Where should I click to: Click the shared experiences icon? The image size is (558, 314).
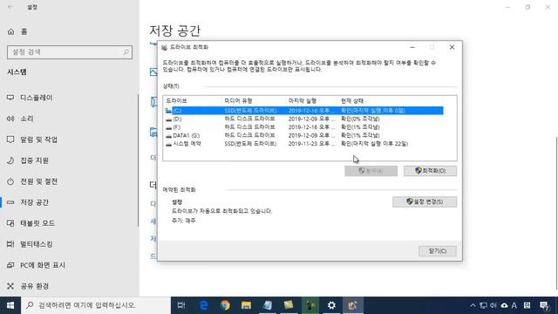10,286
